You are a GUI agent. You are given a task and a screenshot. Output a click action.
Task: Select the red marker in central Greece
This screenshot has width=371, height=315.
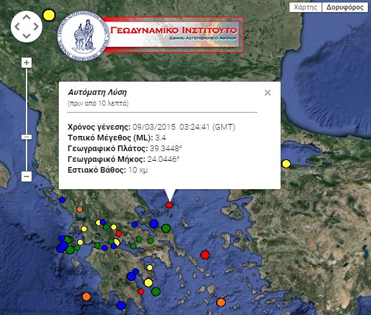coord(119,233)
